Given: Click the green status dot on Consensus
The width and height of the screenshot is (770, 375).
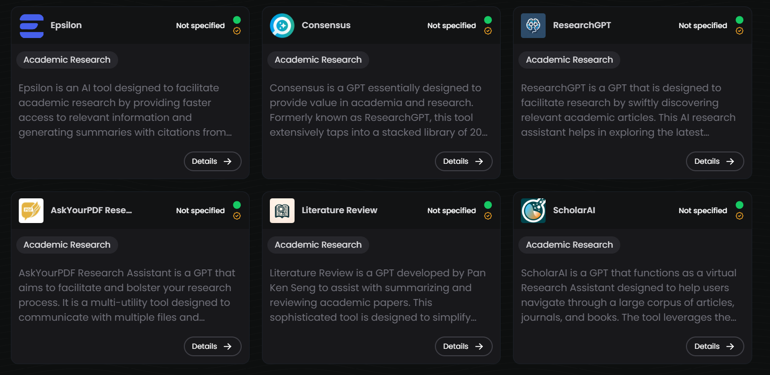Looking at the screenshot, I should tap(488, 20).
